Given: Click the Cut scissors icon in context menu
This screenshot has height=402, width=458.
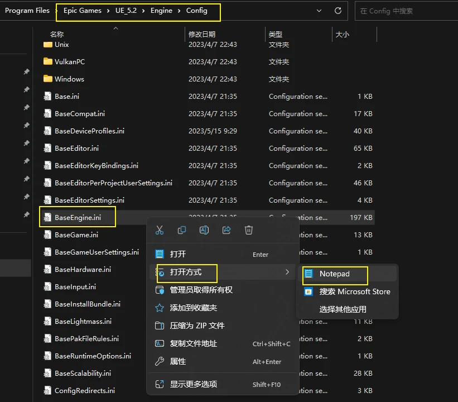Looking at the screenshot, I should click(x=160, y=230).
